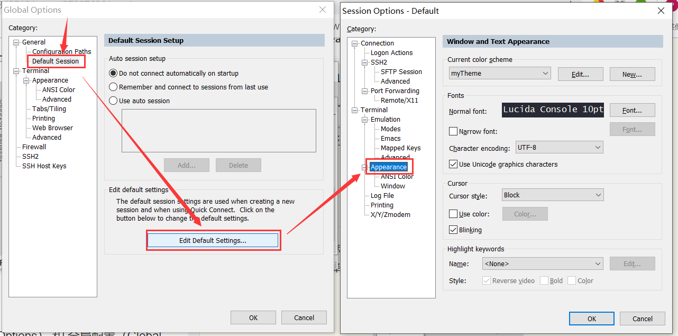The image size is (678, 336).
Task: Click the auto session list box
Action: 219,131
